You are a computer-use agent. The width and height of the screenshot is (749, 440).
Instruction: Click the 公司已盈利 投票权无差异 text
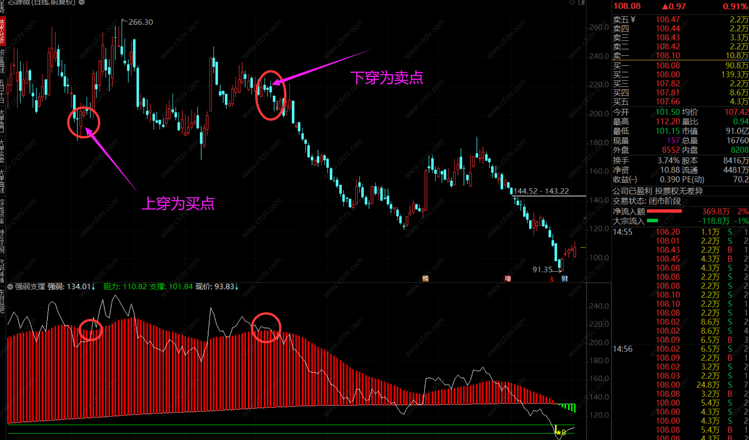click(658, 191)
